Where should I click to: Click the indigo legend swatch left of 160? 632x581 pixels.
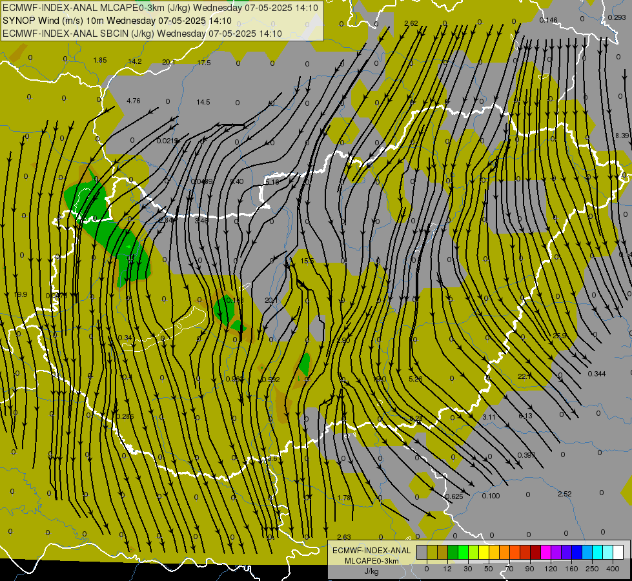566,553
